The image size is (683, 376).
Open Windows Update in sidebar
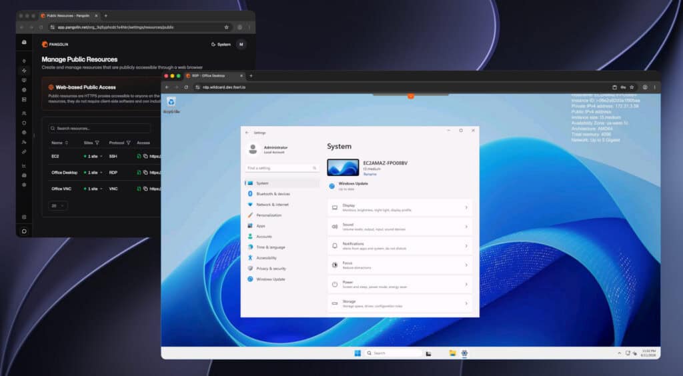tap(282, 279)
